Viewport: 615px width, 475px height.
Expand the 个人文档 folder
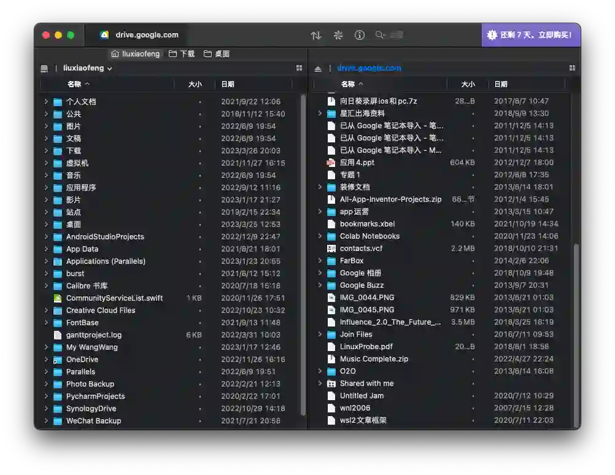pyautogui.click(x=46, y=102)
